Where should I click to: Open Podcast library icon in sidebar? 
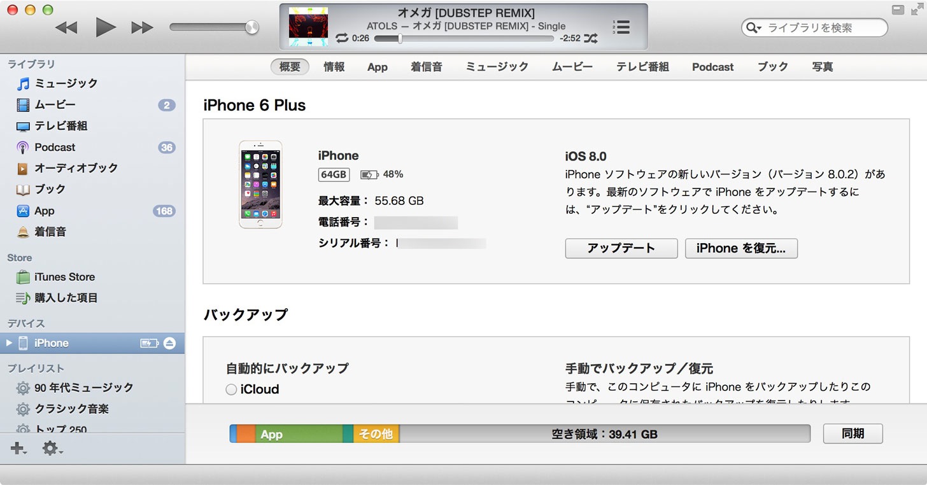pos(23,147)
